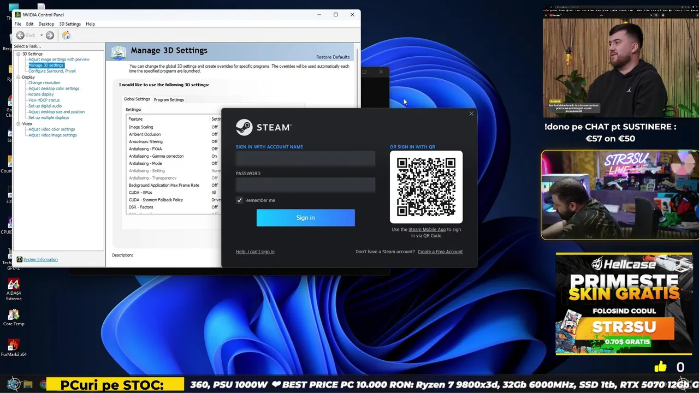Click Restore Defaults in NVIDIA panel

(333, 57)
